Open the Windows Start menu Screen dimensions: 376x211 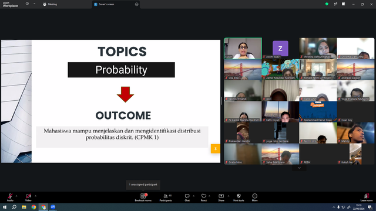tap(4, 207)
